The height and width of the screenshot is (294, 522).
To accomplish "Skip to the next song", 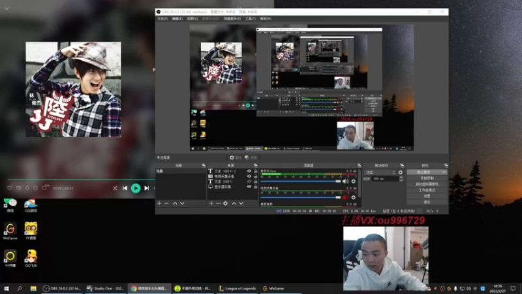I will (146, 188).
